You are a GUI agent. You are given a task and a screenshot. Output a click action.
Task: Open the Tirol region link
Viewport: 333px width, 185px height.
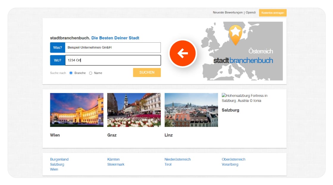pyautogui.click(x=168, y=165)
